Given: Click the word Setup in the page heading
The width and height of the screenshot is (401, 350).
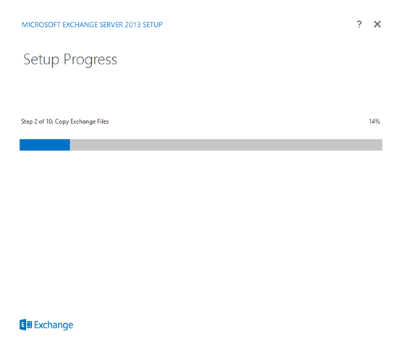Looking at the screenshot, I should [x=41, y=60].
